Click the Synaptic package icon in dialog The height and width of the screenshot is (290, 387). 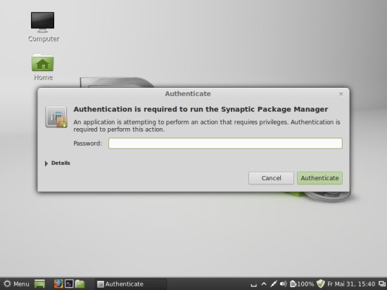tap(56, 117)
